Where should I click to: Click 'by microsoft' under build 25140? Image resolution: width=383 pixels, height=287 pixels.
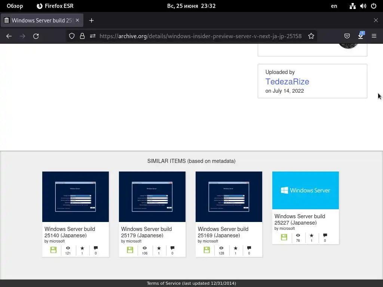pyautogui.click(x=55, y=241)
